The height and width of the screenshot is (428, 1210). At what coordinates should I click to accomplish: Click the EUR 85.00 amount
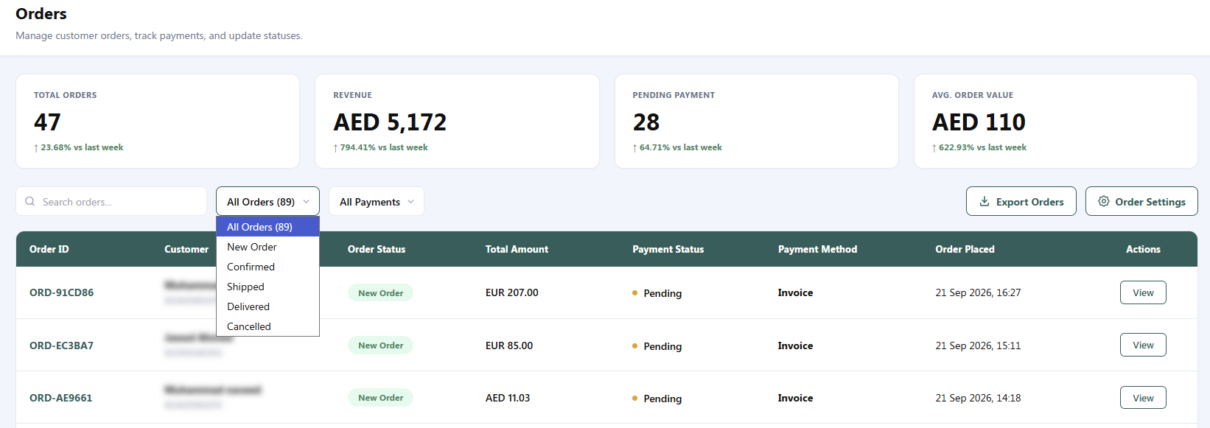[x=508, y=345]
